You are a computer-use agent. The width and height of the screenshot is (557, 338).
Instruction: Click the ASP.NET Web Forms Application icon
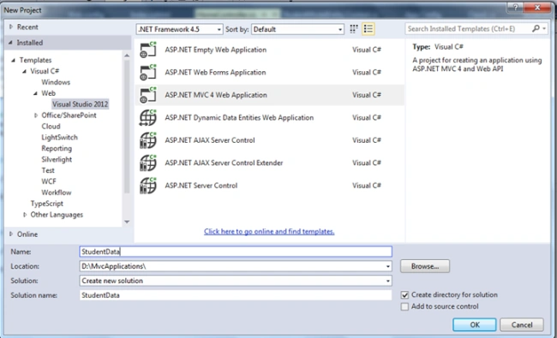coord(148,73)
